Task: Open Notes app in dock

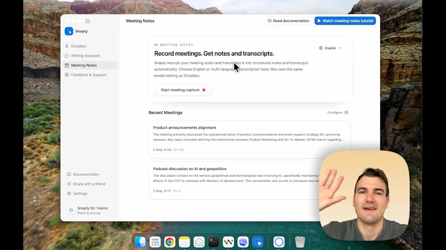Action: point(185,242)
